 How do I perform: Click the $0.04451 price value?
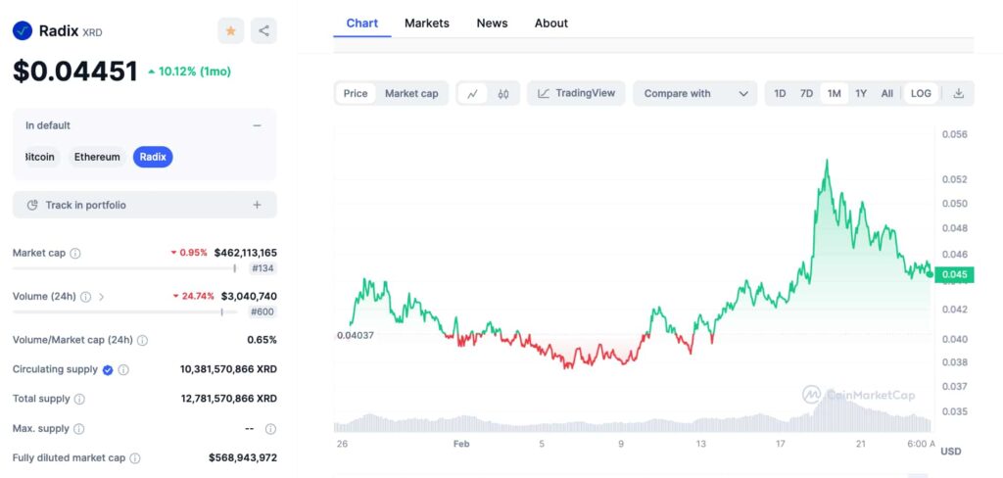pos(75,72)
